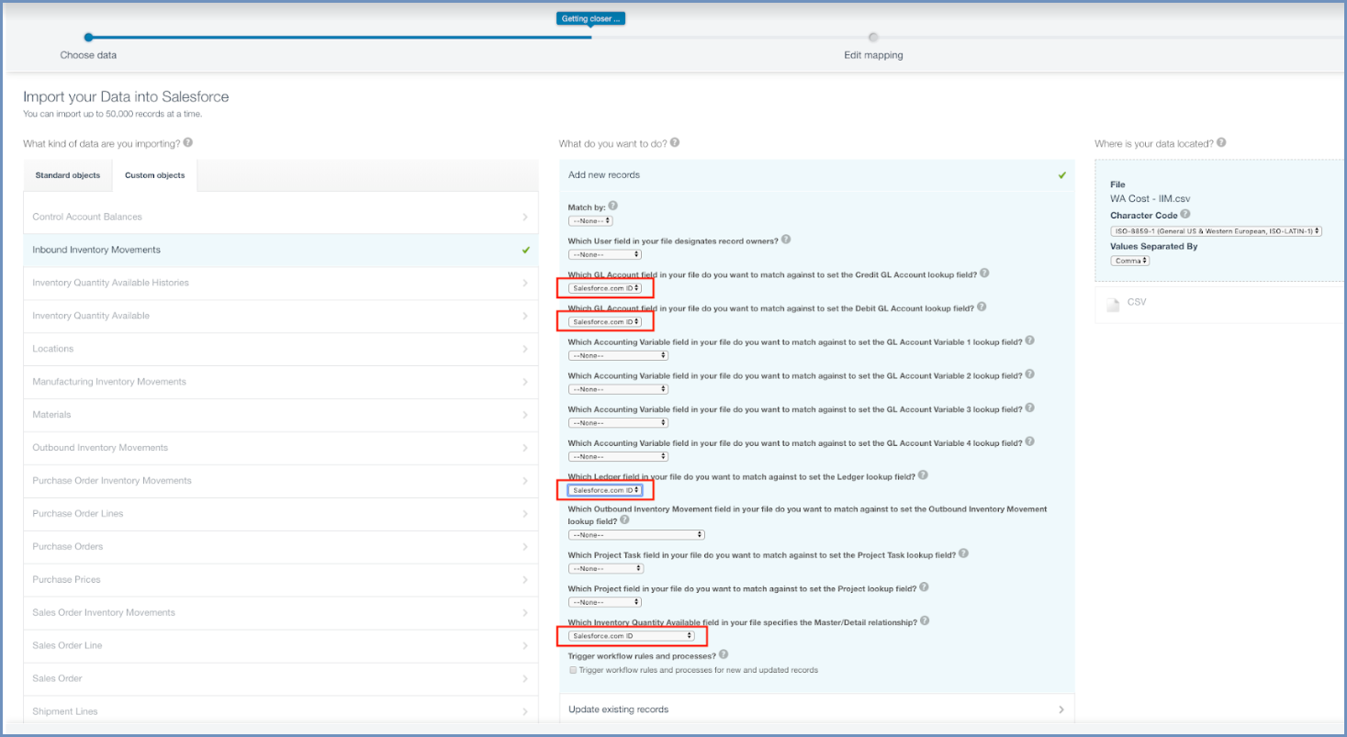
Task: Click help icon next to 'Match by'
Action: coord(613,207)
